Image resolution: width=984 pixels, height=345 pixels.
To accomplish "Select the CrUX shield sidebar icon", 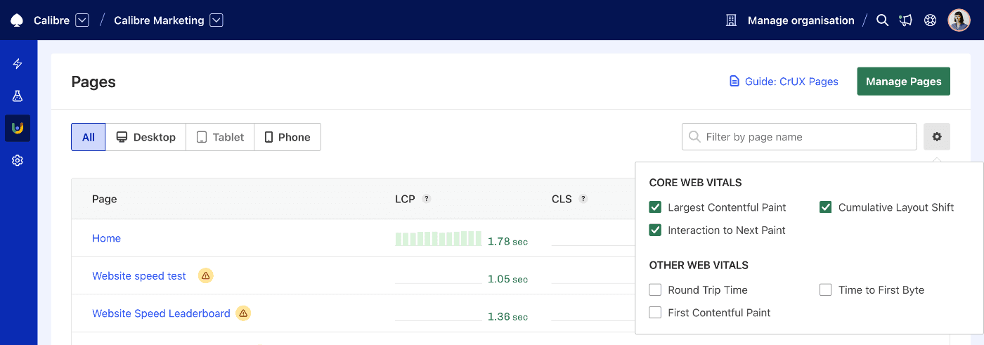I will 18,128.
